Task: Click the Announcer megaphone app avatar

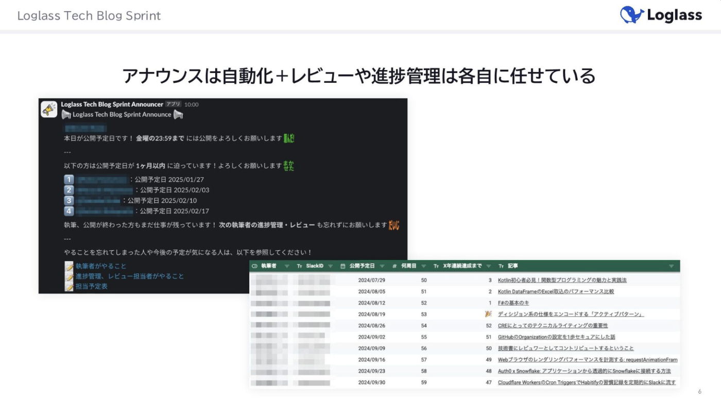Action: coord(49,109)
